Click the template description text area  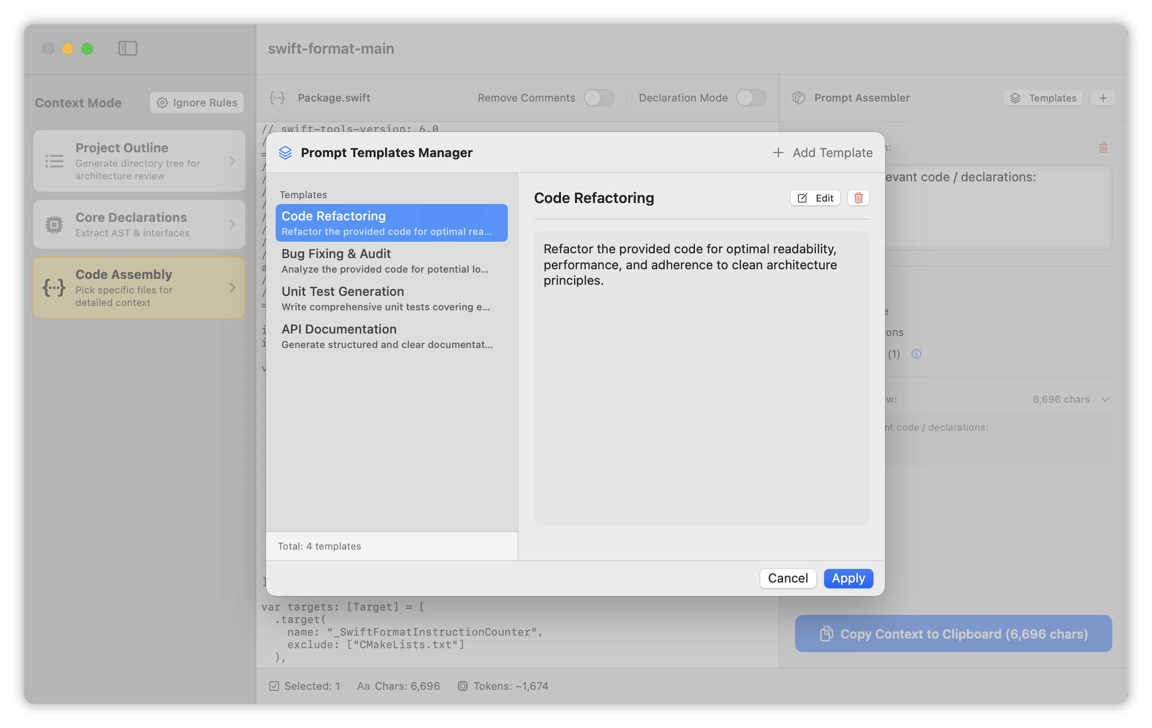pos(701,378)
